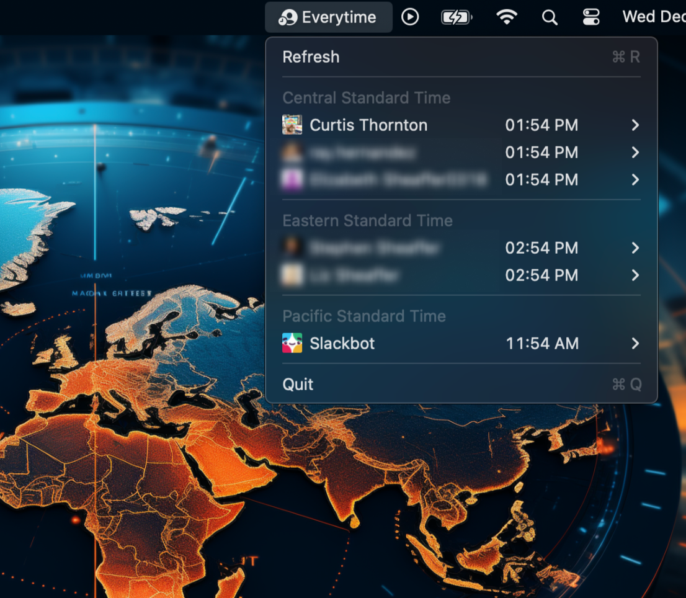Open the battery charging status icon
This screenshot has height=598, width=686.
(456, 17)
